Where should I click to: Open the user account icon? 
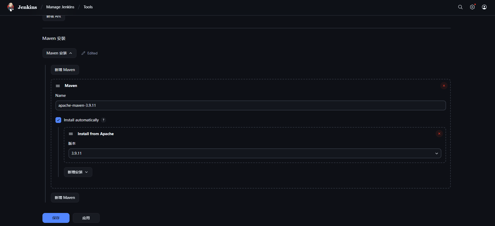click(484, 7)
